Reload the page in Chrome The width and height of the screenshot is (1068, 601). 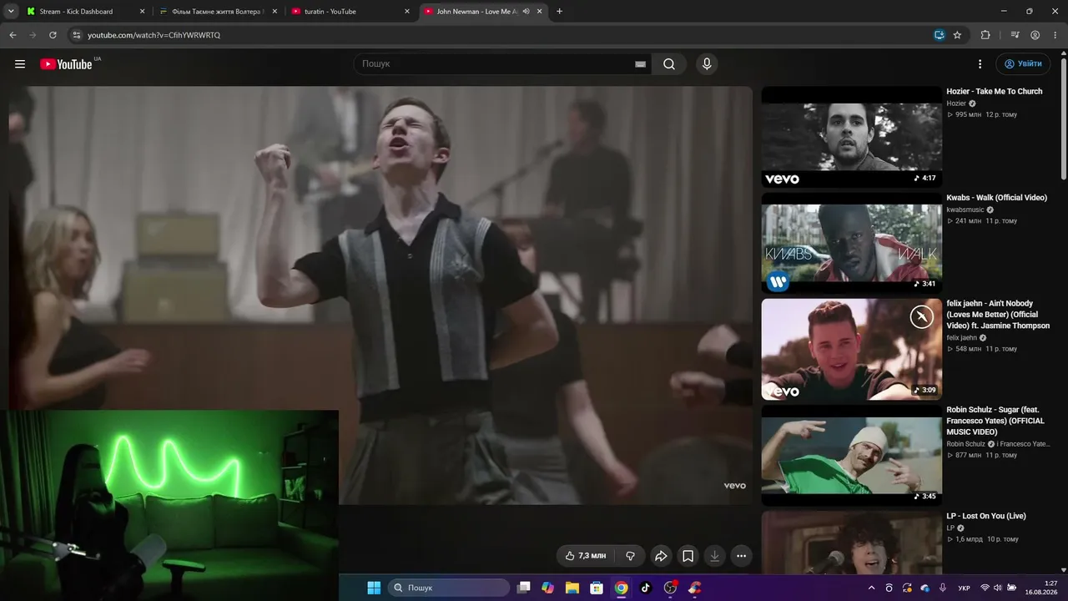click(x=53, y=35)
